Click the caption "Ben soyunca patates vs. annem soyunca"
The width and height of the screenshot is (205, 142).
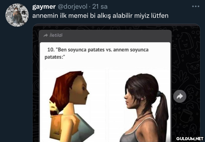[102, 50]
